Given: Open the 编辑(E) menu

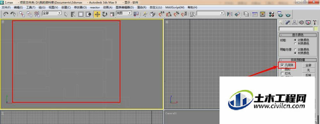Looking at the screenshot, I should [18, 7].
